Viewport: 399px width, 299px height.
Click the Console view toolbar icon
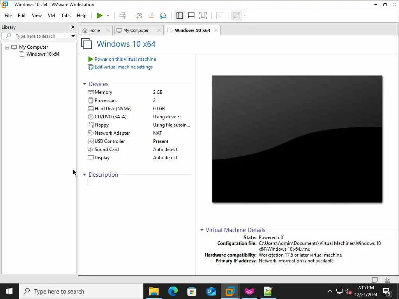[x=220, y=16]
